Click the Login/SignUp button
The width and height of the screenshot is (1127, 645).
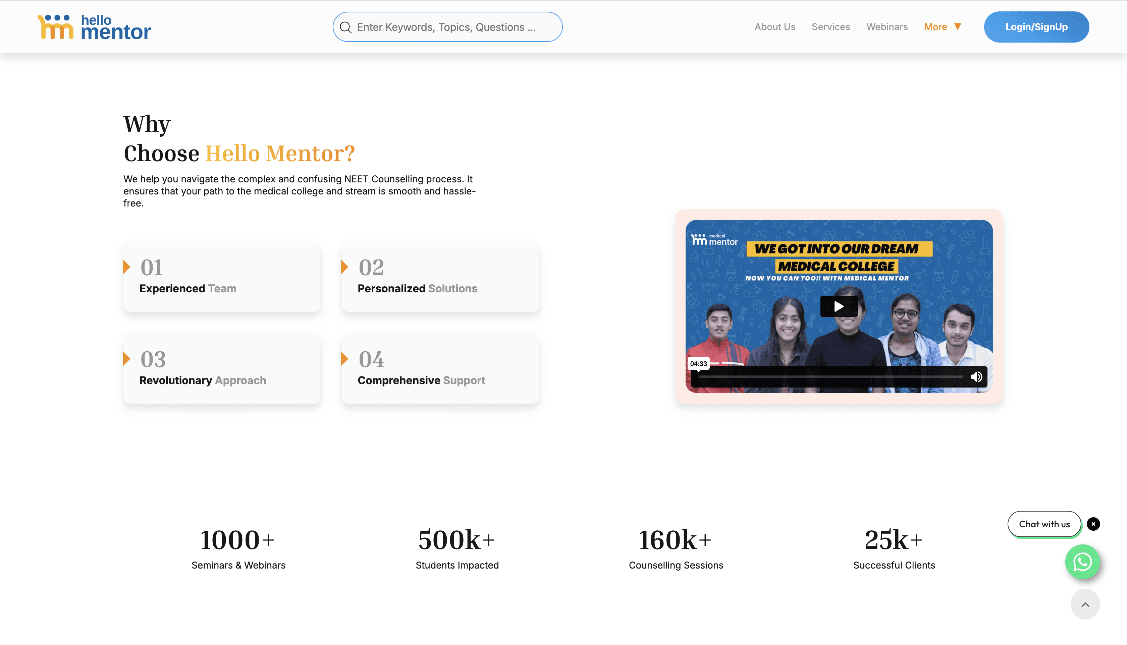pos(1036,27)
